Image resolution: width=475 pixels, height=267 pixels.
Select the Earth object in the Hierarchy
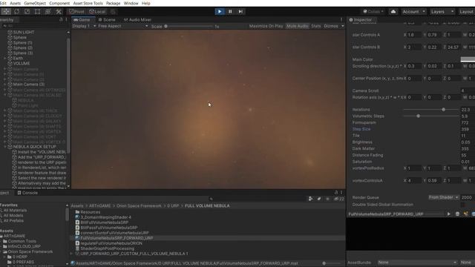click(x=18, y=58)
